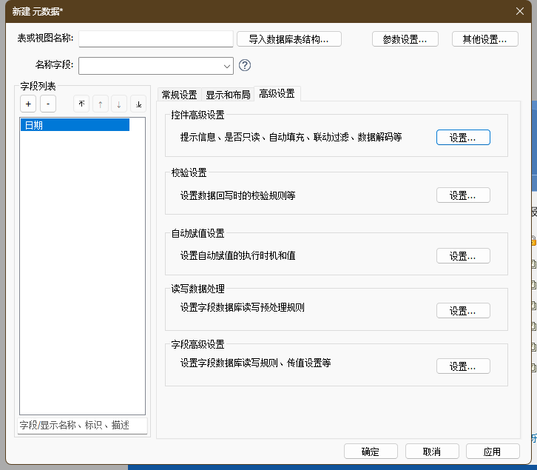
Task: Expand the 名称字段 dropdown
Action: [226, 66]
